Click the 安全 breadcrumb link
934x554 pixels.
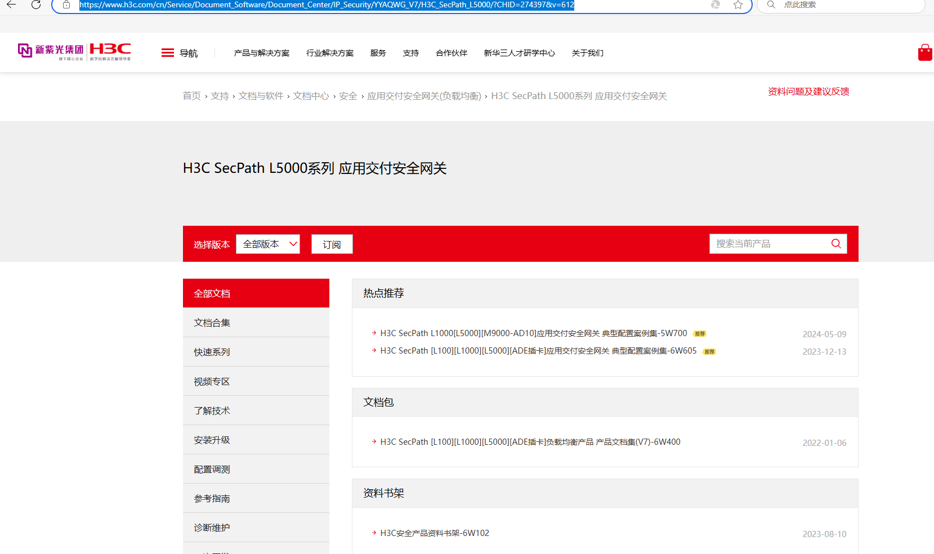tap(348, 96)
